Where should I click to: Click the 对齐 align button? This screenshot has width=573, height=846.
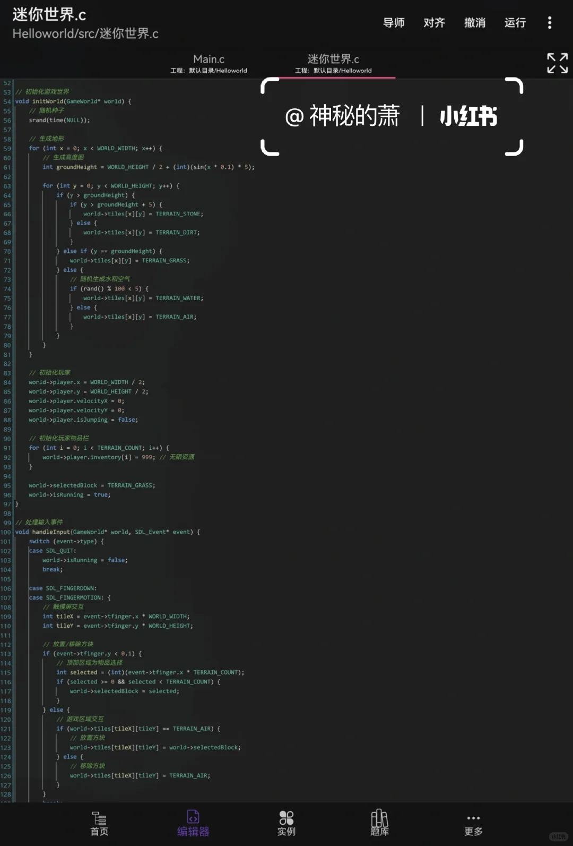tap(434, 22)
